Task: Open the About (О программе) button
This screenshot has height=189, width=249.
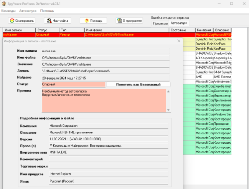Action: click(x=129, y=21)
